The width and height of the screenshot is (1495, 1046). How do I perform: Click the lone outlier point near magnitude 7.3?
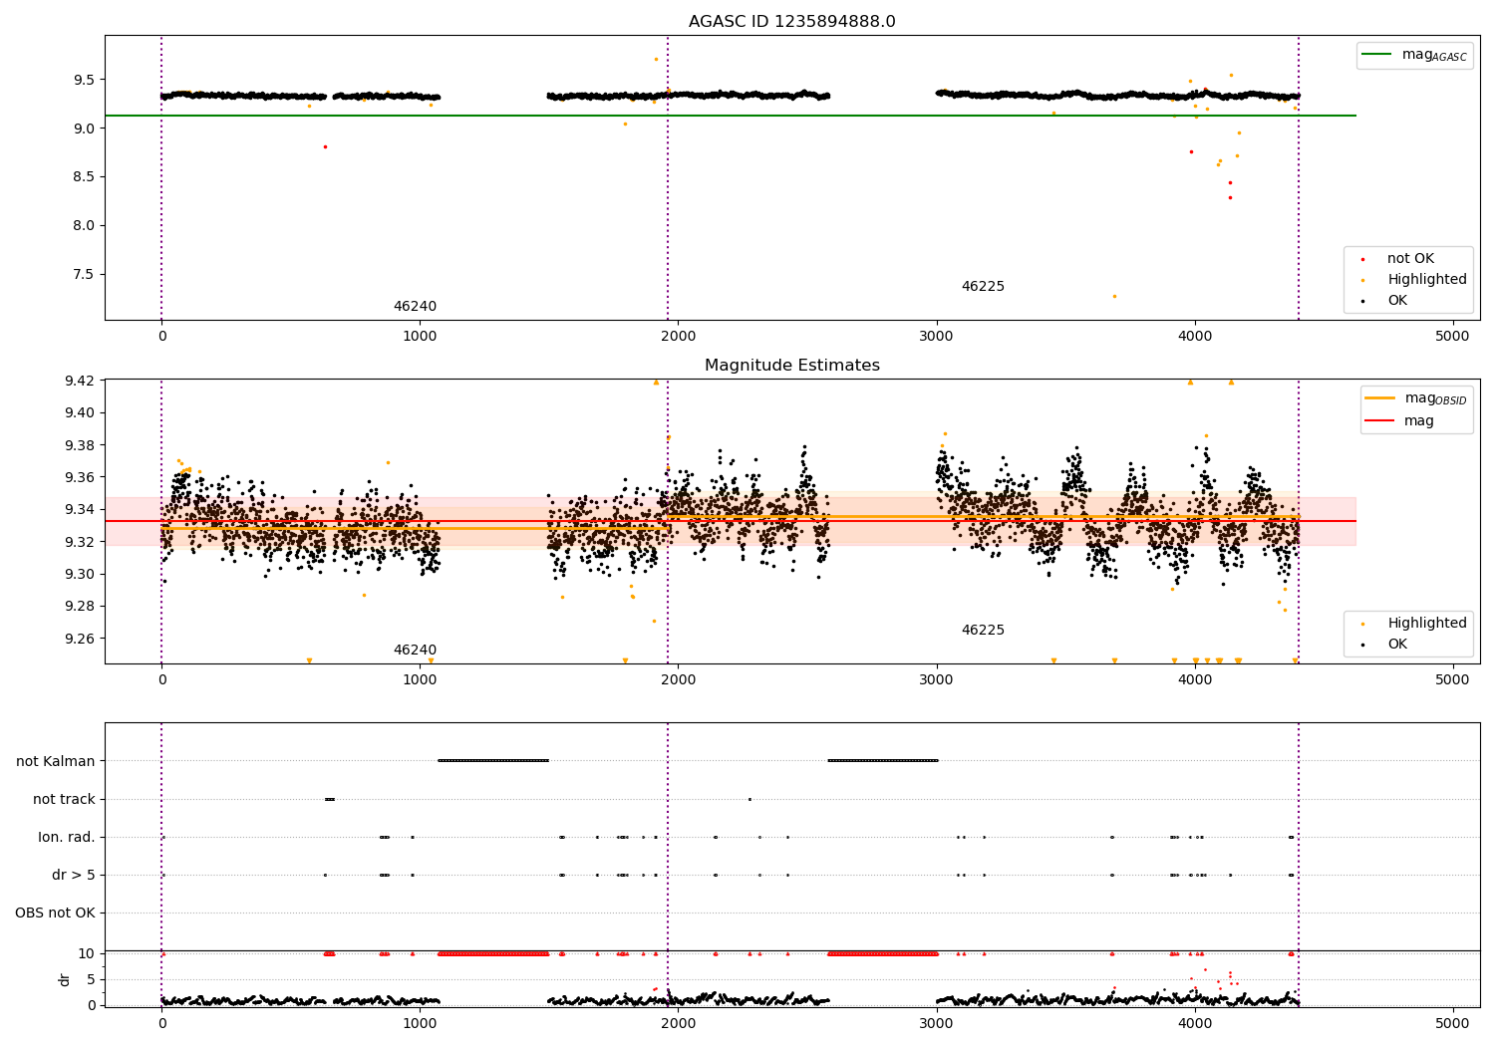coord(1114,296)
